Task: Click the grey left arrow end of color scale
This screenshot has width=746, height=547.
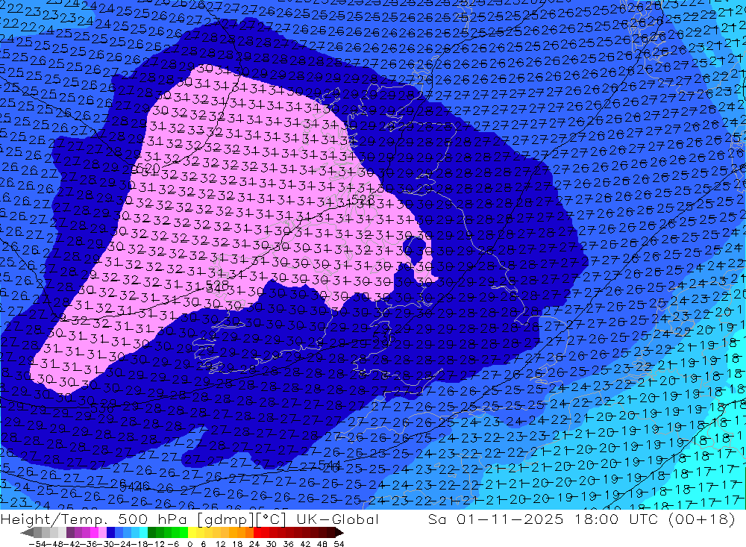Action: click(x=27, y=533)
